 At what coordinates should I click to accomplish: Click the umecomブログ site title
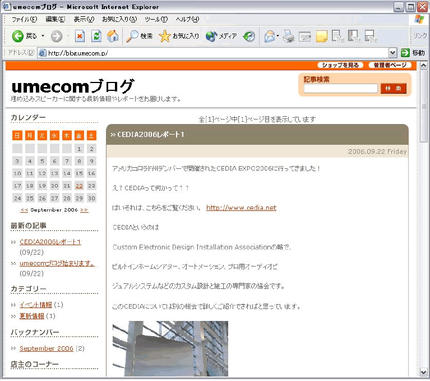tap(73, 86)
